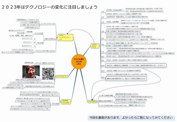Click the 'ビジネスのDX化が避けられない状況ですね' node
The width and height of the screenshot is (177, 122).
[x=113, y=105]
